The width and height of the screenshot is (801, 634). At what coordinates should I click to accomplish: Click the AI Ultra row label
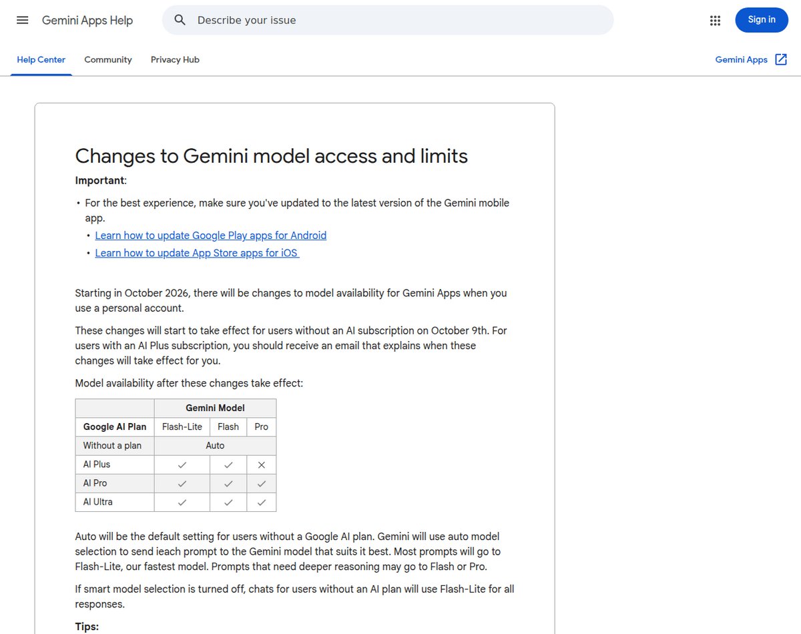(x=98, y=501)
